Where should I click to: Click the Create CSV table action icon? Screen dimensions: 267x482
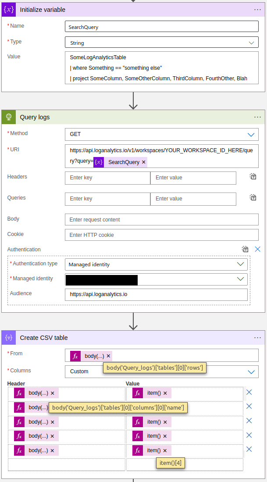coord(9,338)
